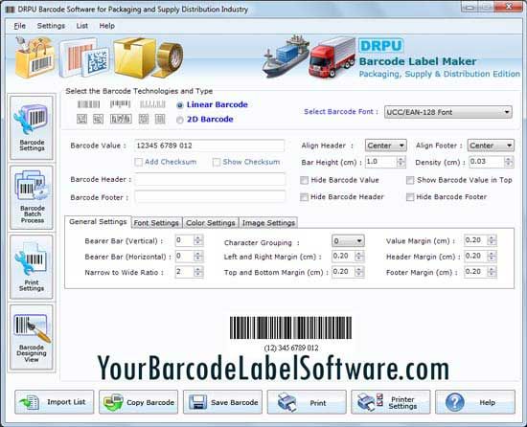527x427 pixels.
Task: Select the Linear Barcode radio option
Action: 180,105
